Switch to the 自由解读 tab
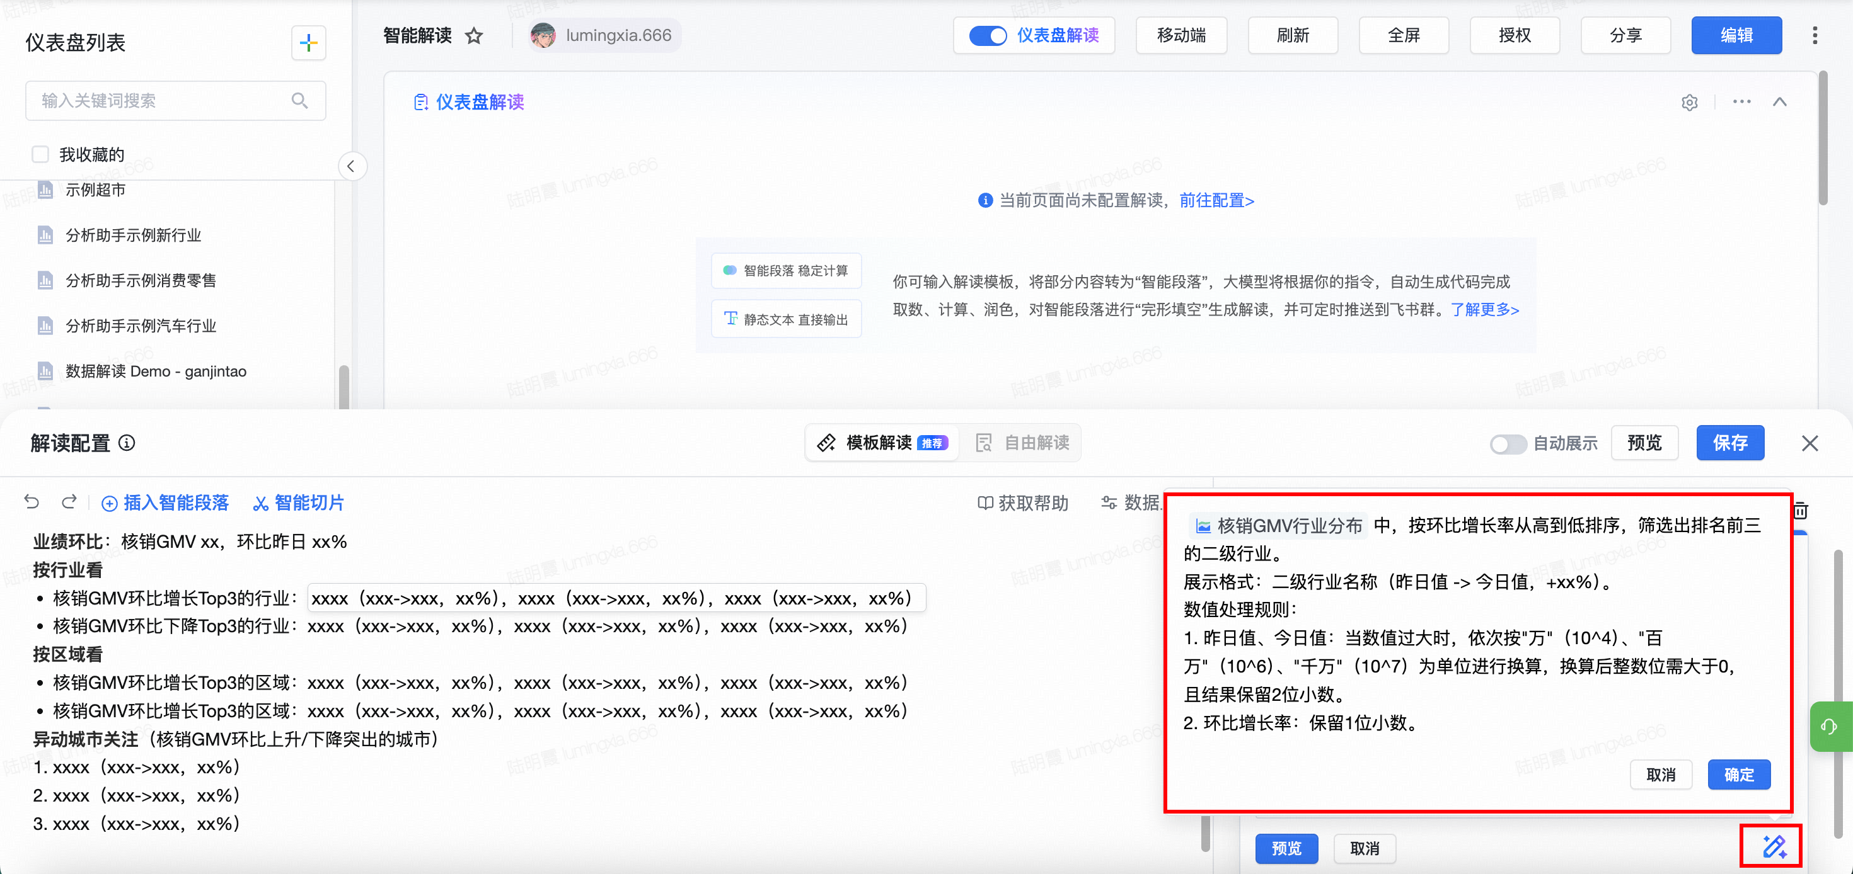The image size is (1853, 874). pos(1022,443)
